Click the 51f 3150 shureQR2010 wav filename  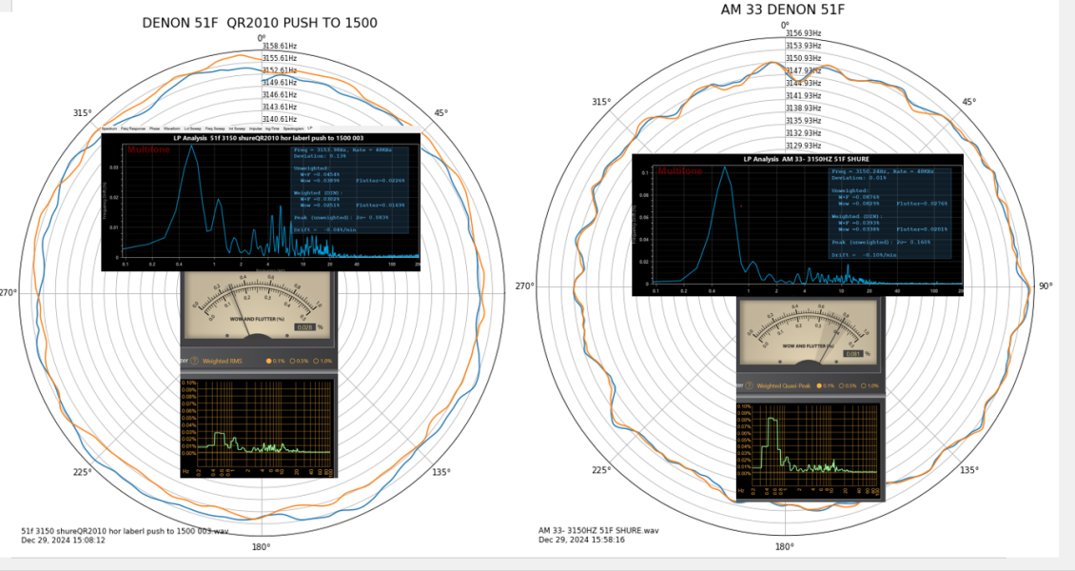coord(125,531)
